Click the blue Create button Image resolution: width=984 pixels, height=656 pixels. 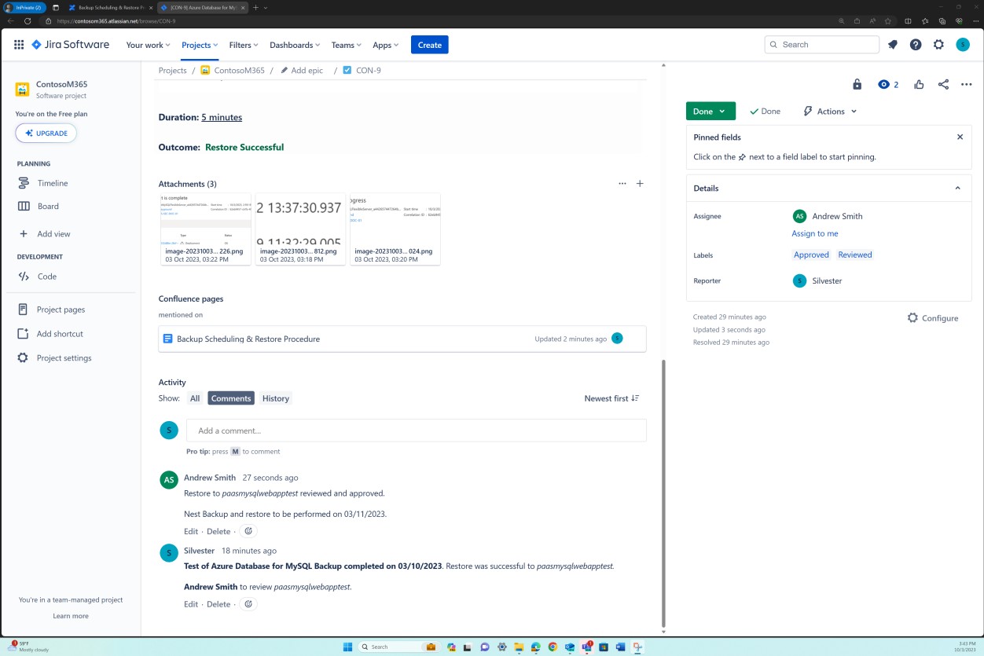click(x=429, y=45)
